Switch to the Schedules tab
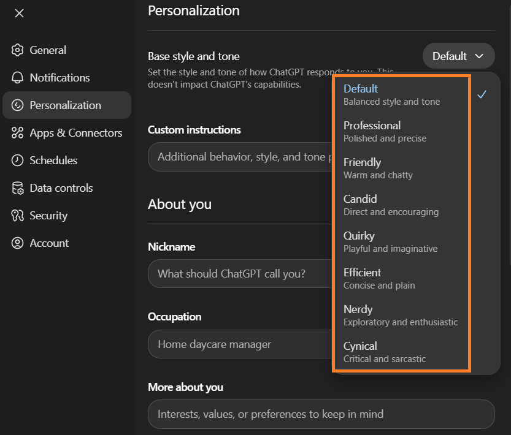511x435 pixels. pos(67,161)
